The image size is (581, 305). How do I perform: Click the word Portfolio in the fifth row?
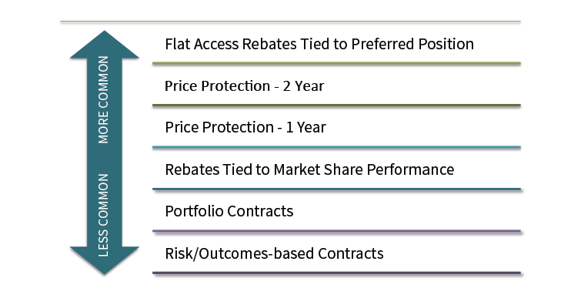pos(194,211)
